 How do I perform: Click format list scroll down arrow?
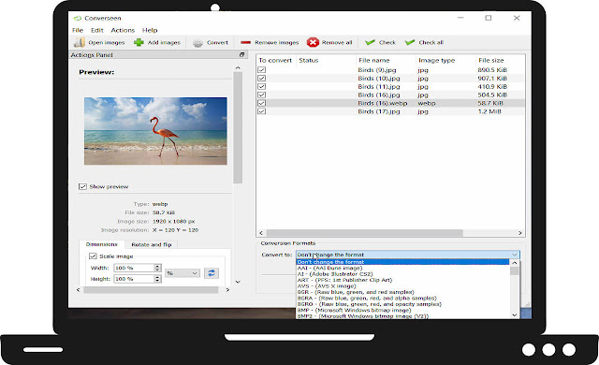515,315
